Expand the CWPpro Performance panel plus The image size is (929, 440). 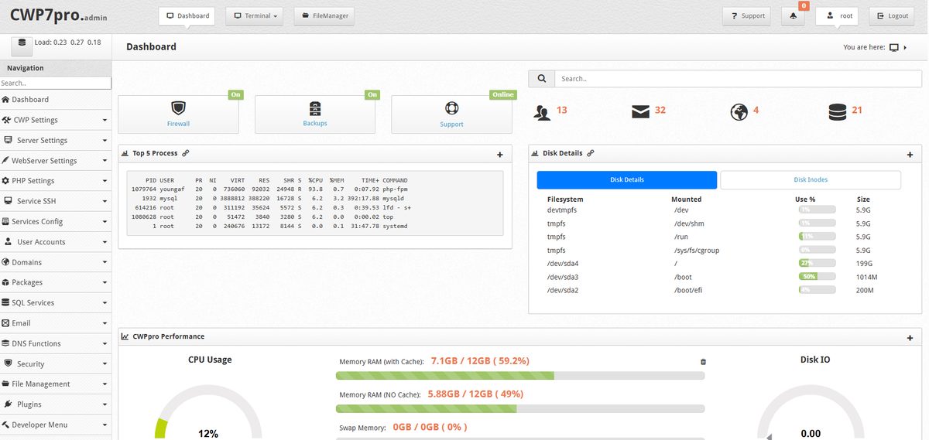click(910, 338)
